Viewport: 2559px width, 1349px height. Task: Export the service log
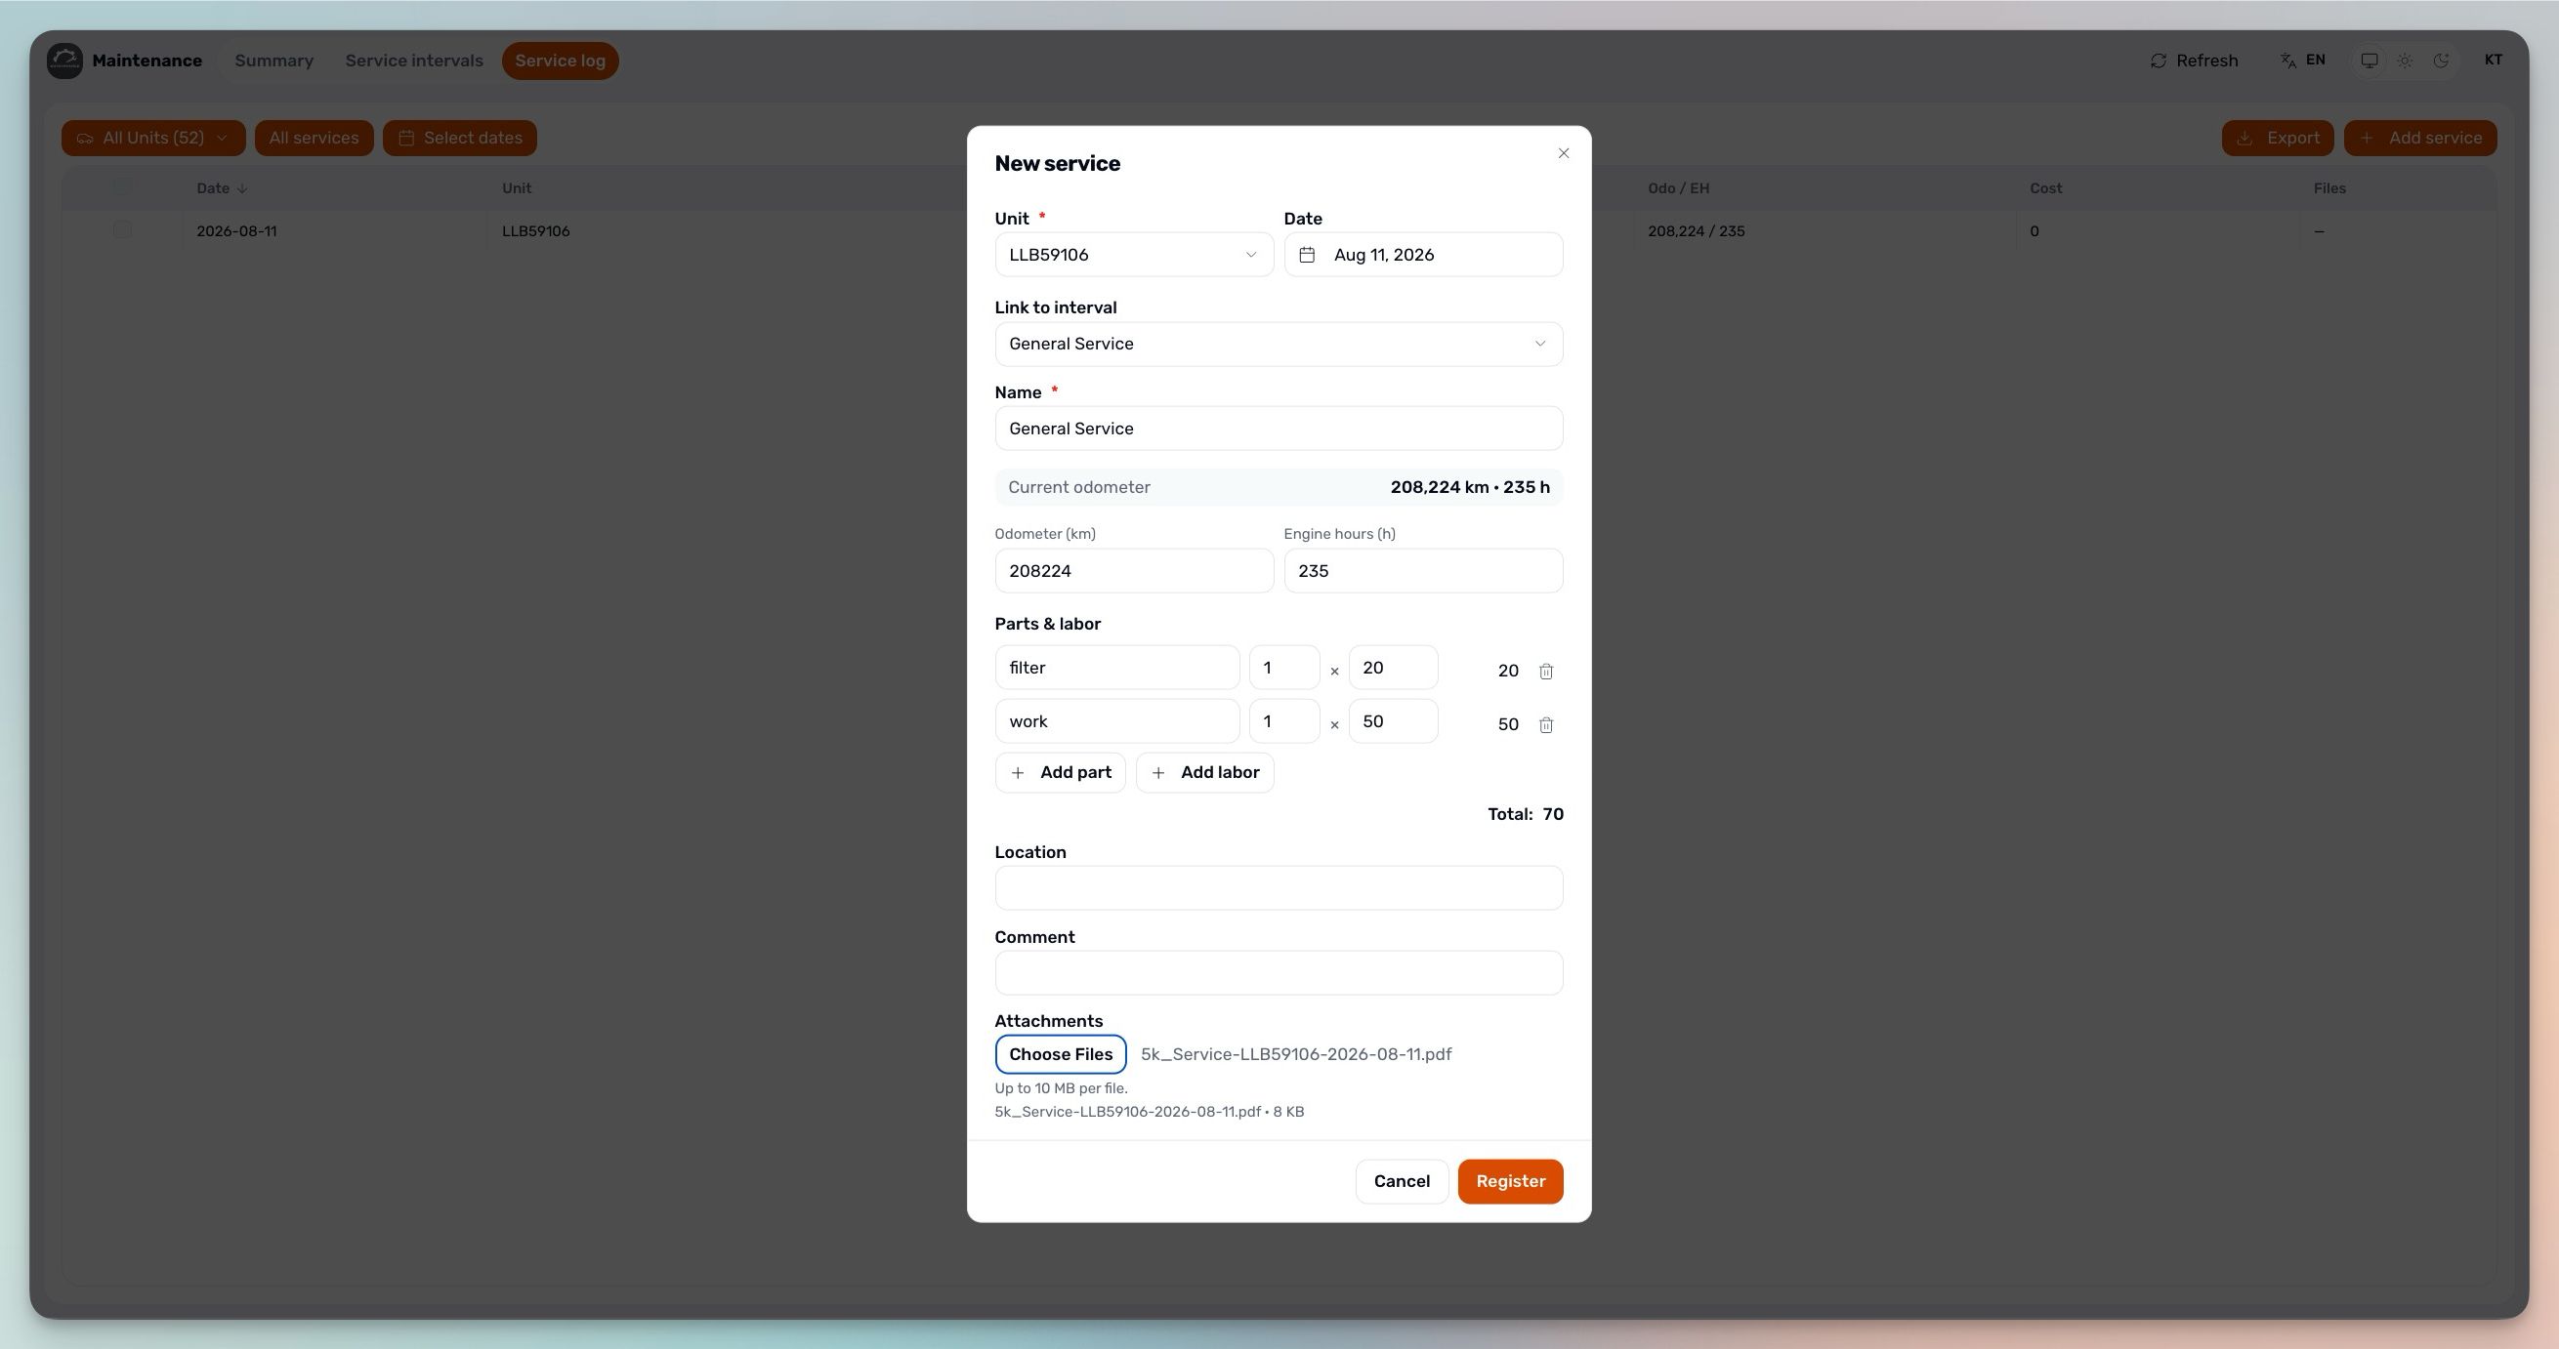[x=2277, y=138]
